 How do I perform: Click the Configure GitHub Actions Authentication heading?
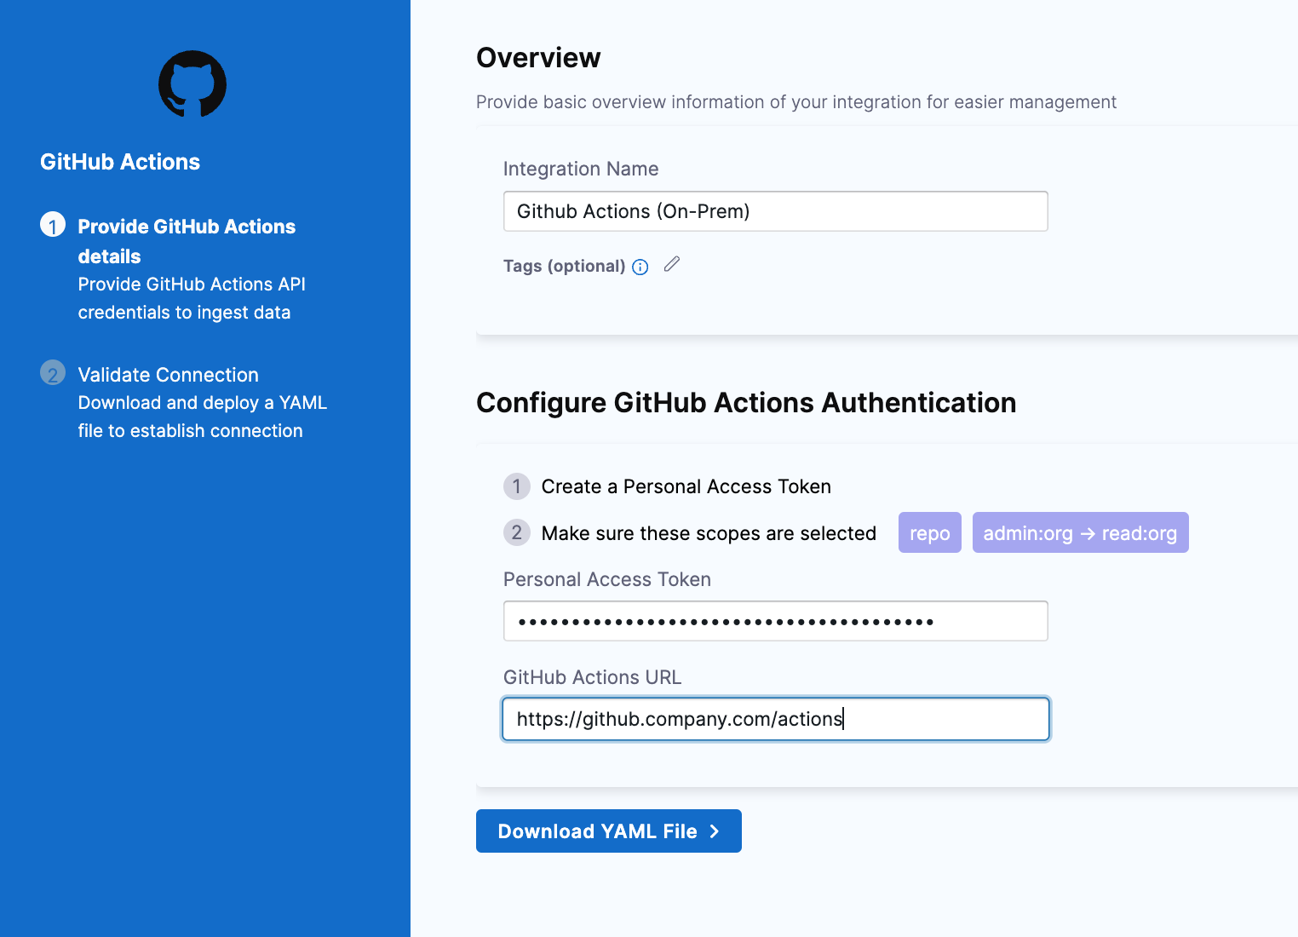pos(746,402)
